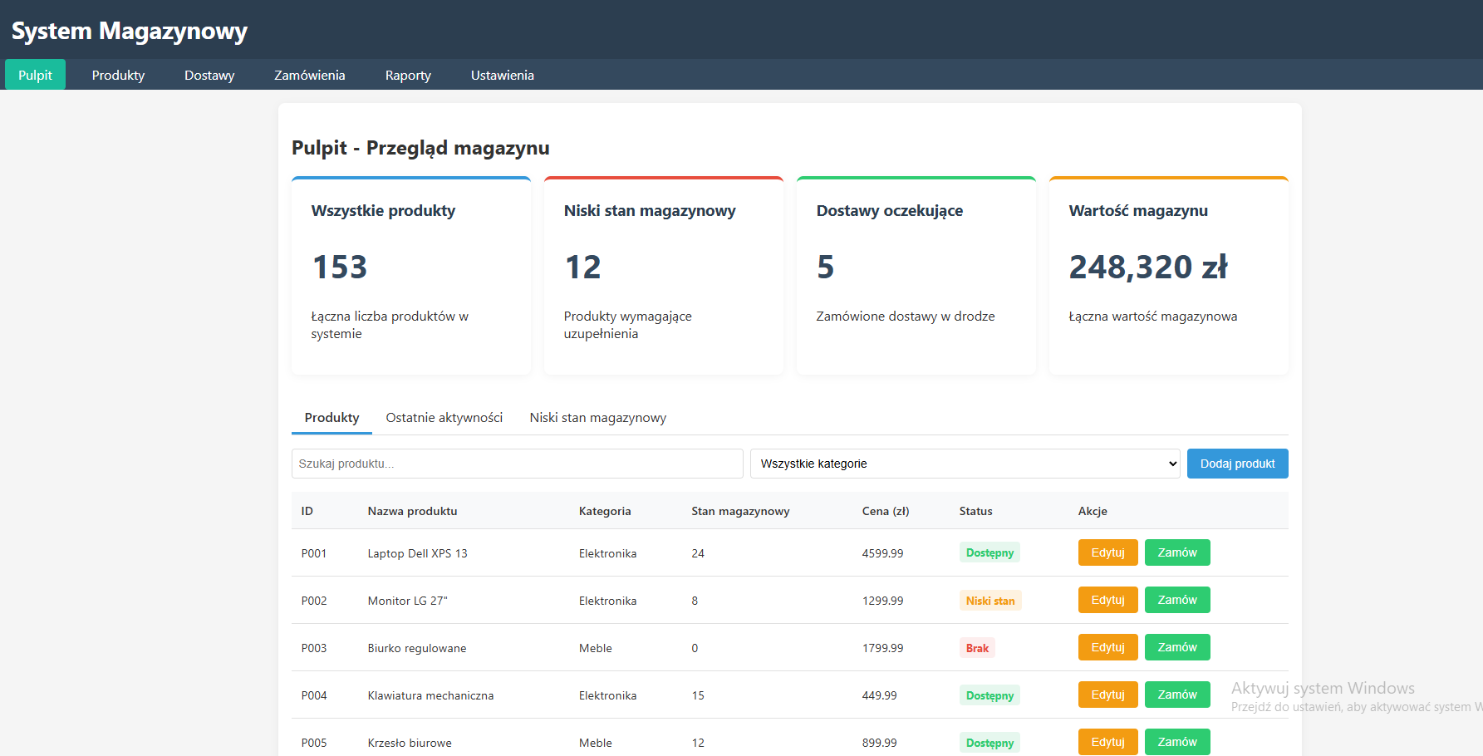Image resolution: width=1483 pixels, height=756 pixels.
Task: Order more Monitor LG 27" stock
Action: [1176, 600]
